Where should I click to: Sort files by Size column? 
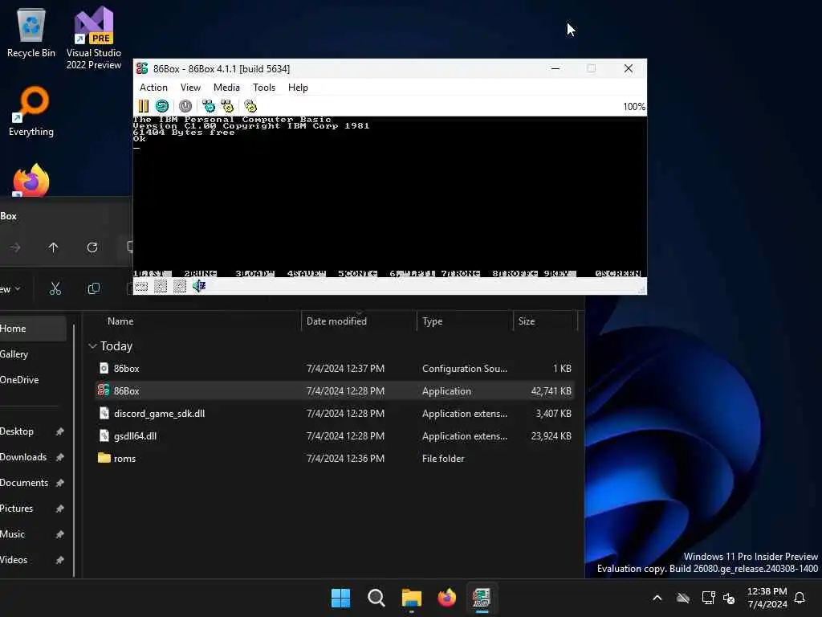527,321
